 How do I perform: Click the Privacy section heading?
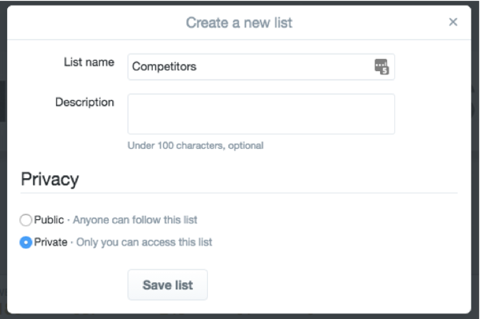click(x=50, y=179)
